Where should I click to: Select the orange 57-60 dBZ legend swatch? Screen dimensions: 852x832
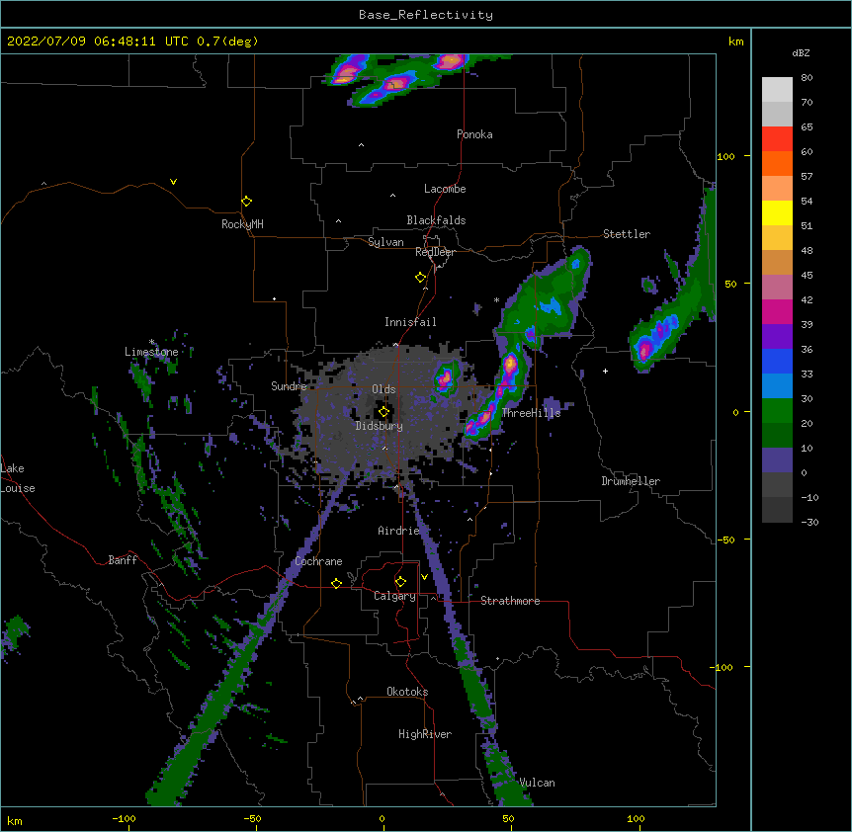[777, 164]
